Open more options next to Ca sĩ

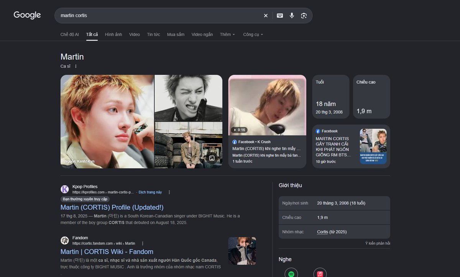76,66
